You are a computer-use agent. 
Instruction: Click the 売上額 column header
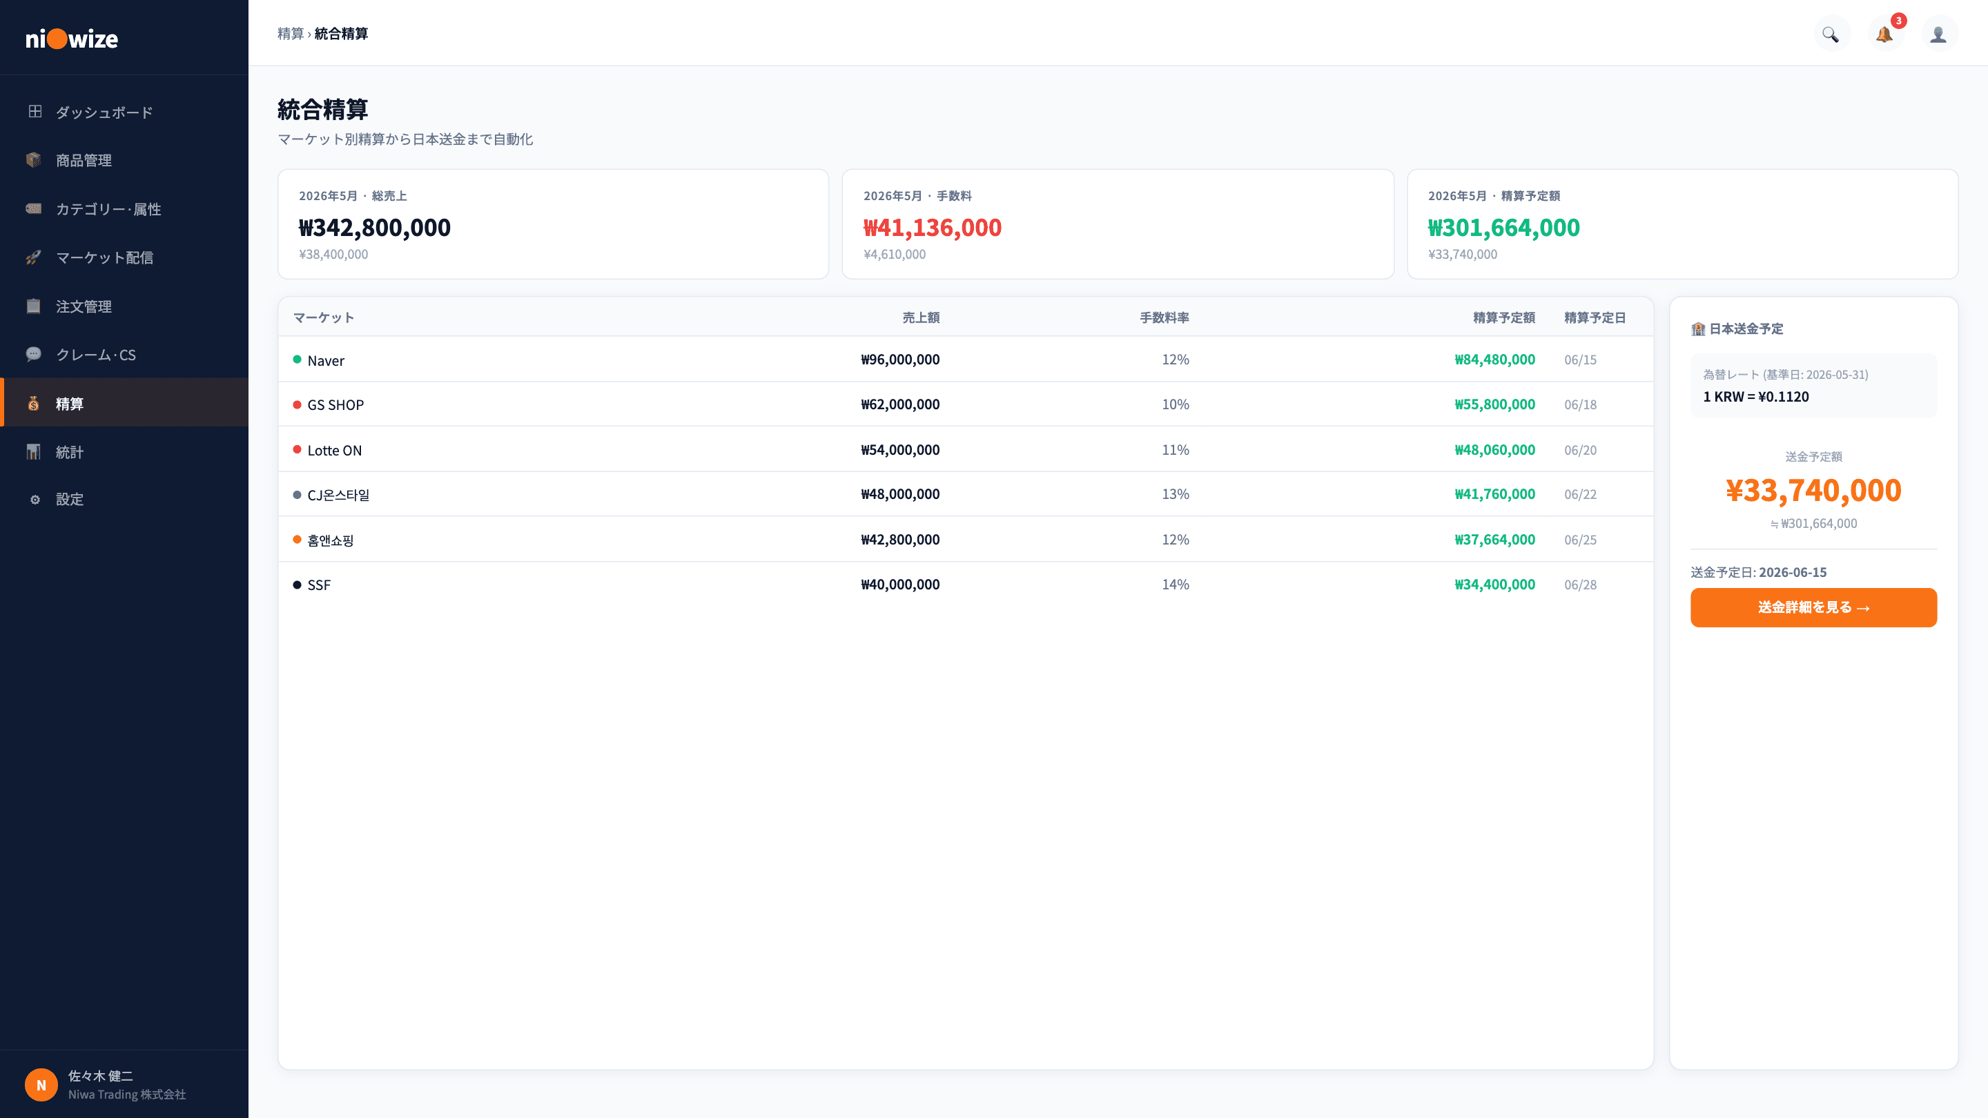click(921, 317)
